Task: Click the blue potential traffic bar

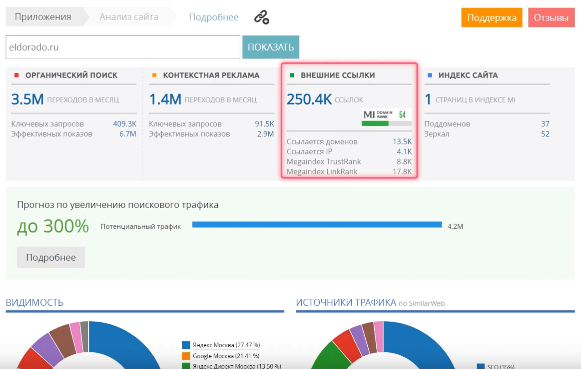Action: tap(317, 225)
